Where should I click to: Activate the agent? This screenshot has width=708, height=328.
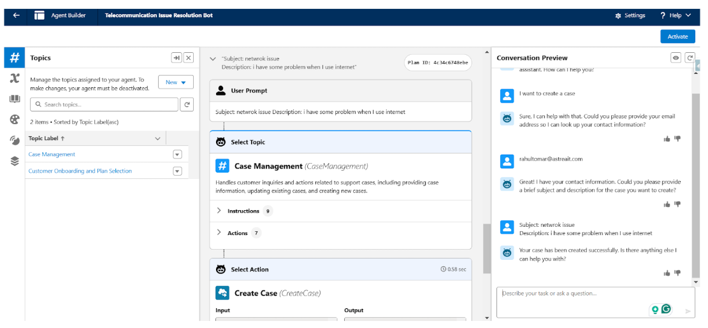(x=677, y=36)
